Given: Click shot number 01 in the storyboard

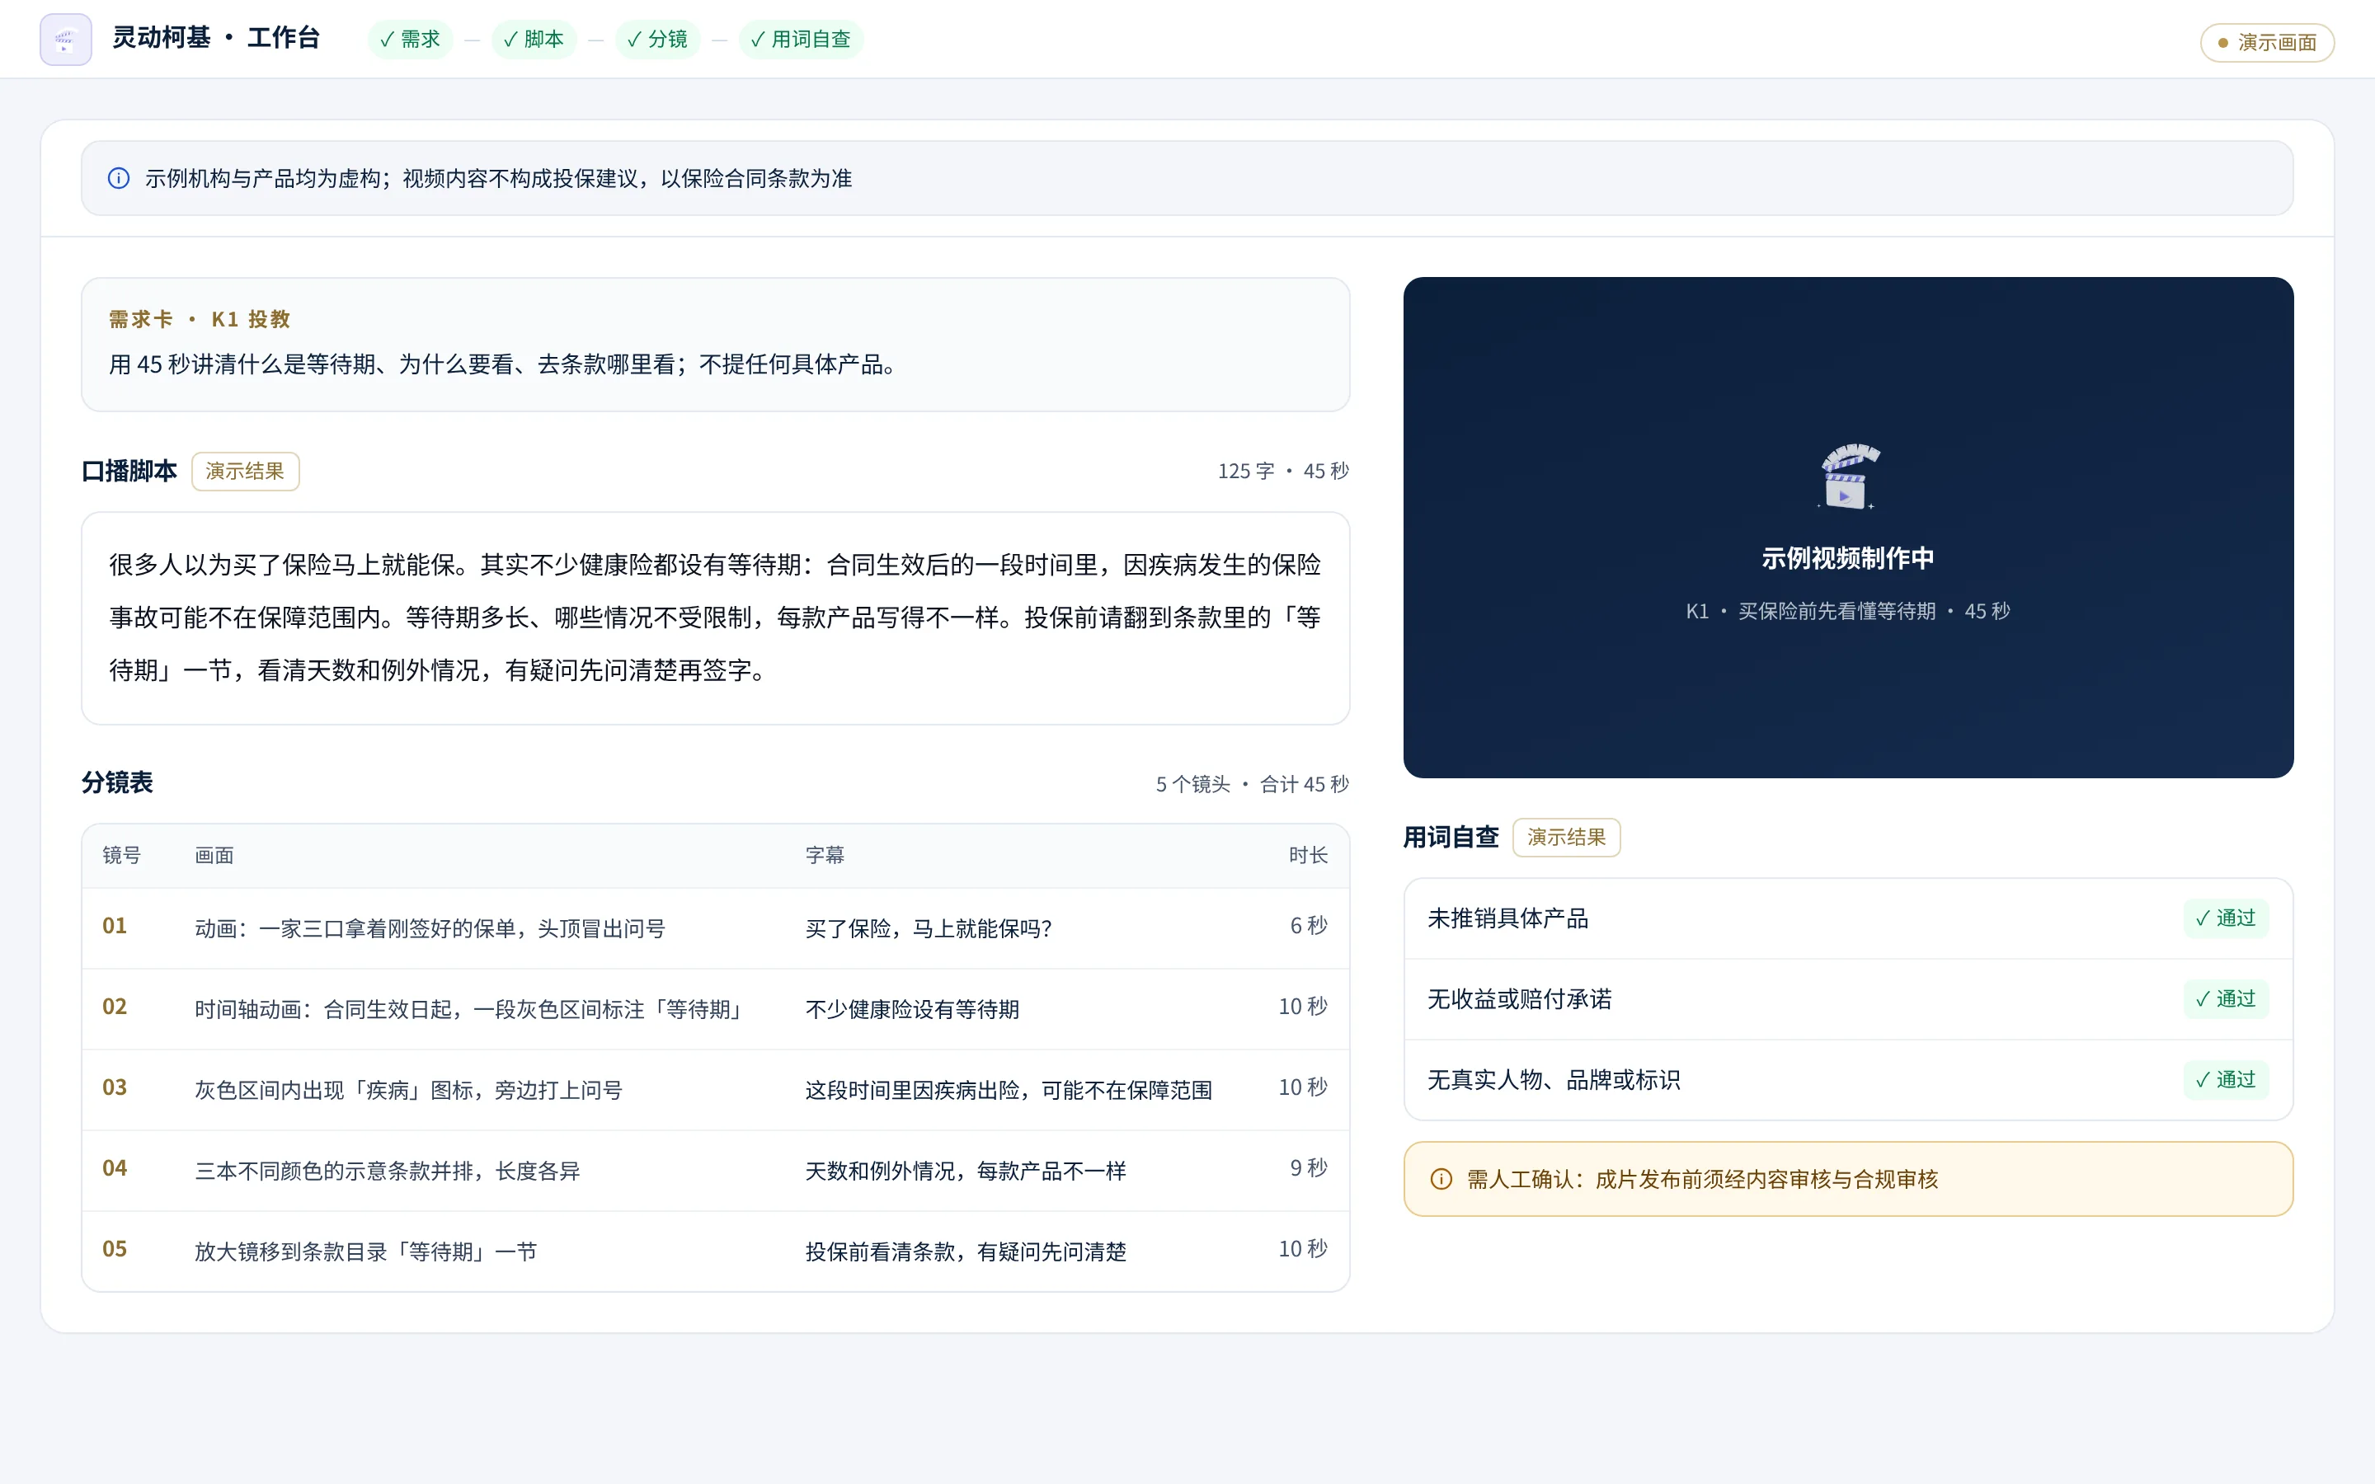Looking at the screenshot, I should pyautogui.click(x=115, y=927).
